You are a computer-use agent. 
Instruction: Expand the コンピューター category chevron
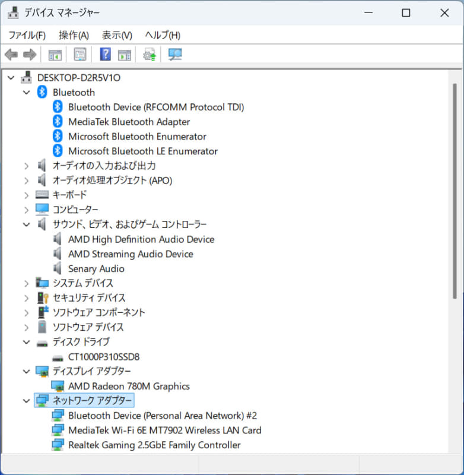pyautogui.click(x=27, y=210)
